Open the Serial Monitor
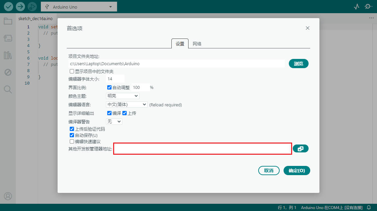 (369, 6)
